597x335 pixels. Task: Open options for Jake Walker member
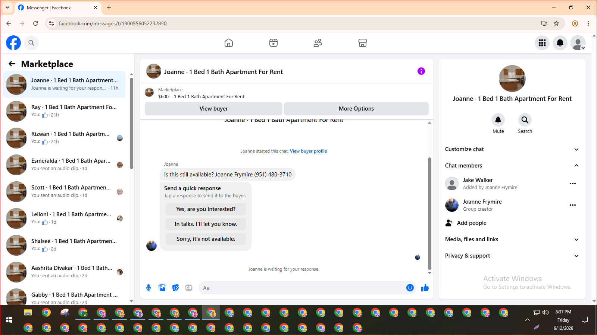(x=573, y=184)
